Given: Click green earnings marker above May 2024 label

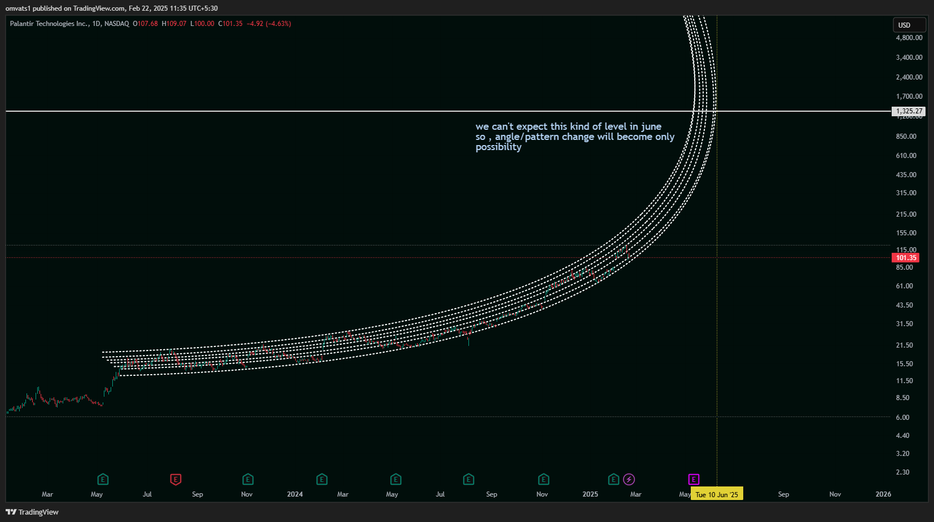Looking at the screenshot, I should coord(396,480).
